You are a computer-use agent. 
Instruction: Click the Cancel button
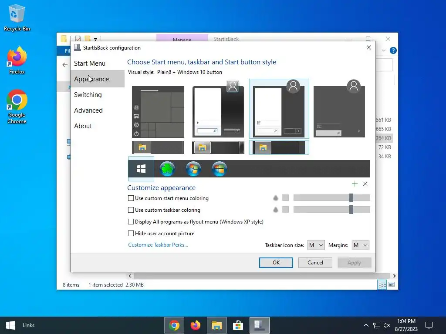315,263
